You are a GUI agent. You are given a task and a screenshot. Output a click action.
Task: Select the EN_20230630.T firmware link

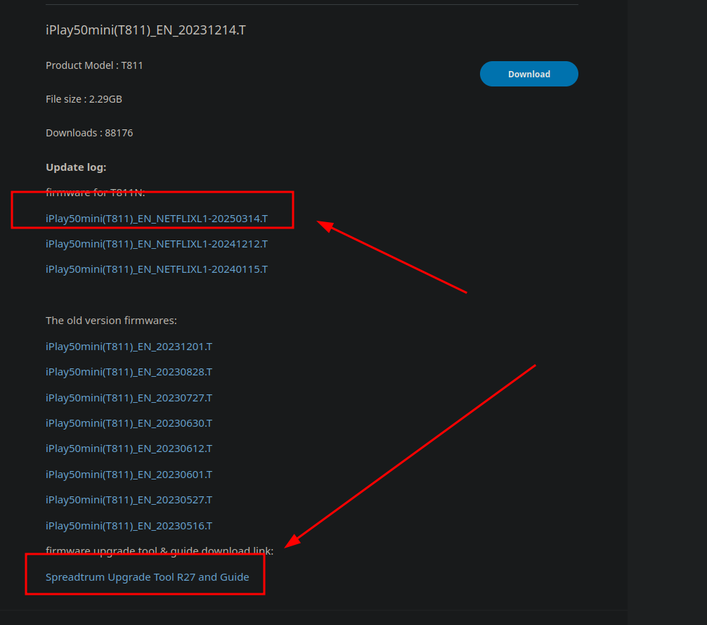[x=129, y=423]
